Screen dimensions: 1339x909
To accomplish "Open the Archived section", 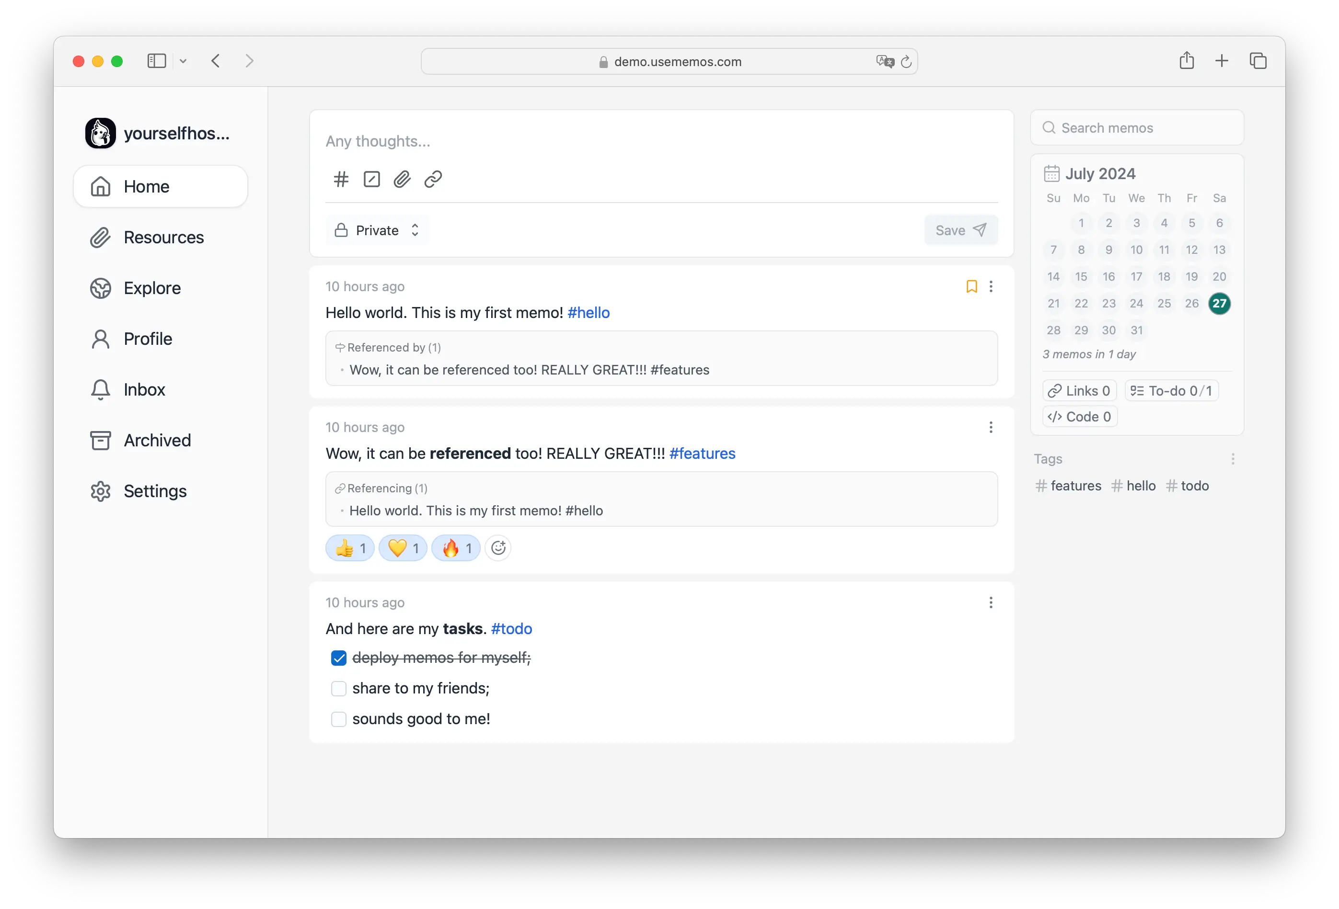I will click(x=157, y=440).
